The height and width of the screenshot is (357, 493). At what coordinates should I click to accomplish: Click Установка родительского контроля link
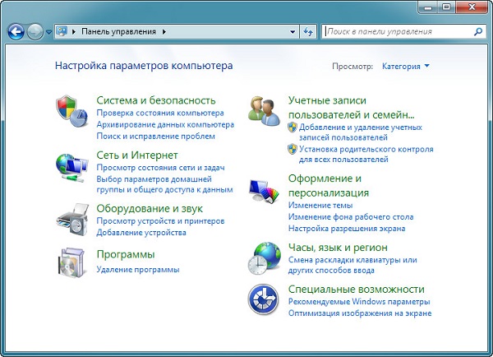[366, 154]
